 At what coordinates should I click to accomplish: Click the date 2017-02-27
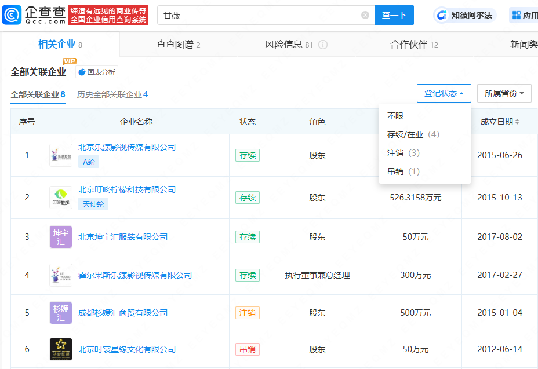pos(500,275)
